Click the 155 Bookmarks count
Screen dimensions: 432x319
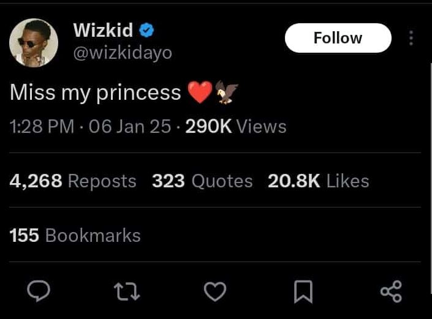[x=75, y=236]
